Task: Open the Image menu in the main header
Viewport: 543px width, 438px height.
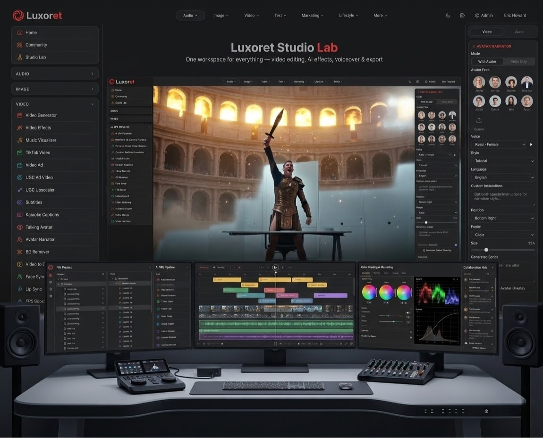Action: (x=221, y=16)
